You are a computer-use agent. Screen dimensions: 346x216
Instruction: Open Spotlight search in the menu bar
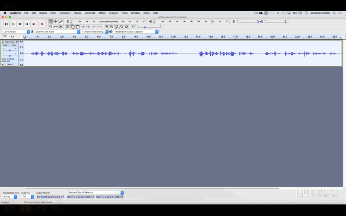[334, 13]
